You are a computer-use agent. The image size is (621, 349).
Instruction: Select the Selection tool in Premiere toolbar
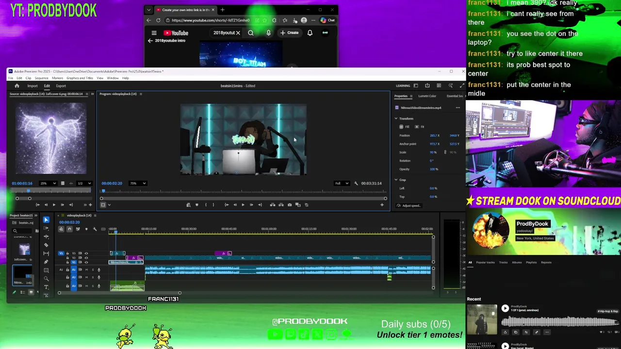[x=46, y=220]
